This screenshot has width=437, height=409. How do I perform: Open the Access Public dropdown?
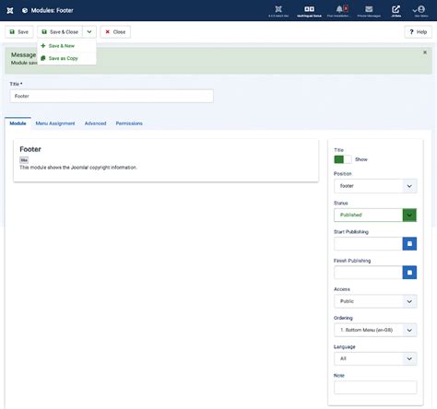pyautogui.click(x=375, y=301)
